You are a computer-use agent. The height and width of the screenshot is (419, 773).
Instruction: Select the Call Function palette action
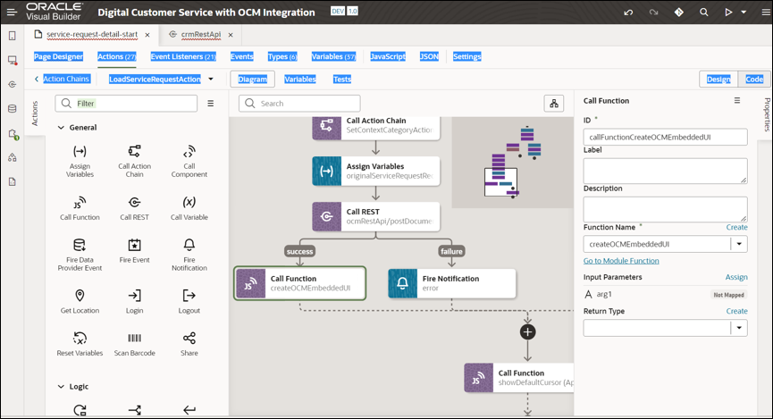point(80,208)
